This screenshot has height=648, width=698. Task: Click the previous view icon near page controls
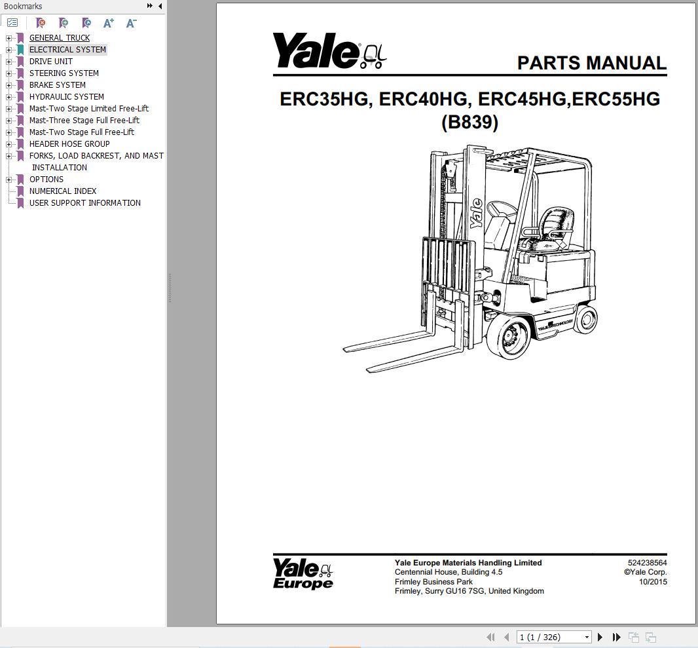point(633,636)
